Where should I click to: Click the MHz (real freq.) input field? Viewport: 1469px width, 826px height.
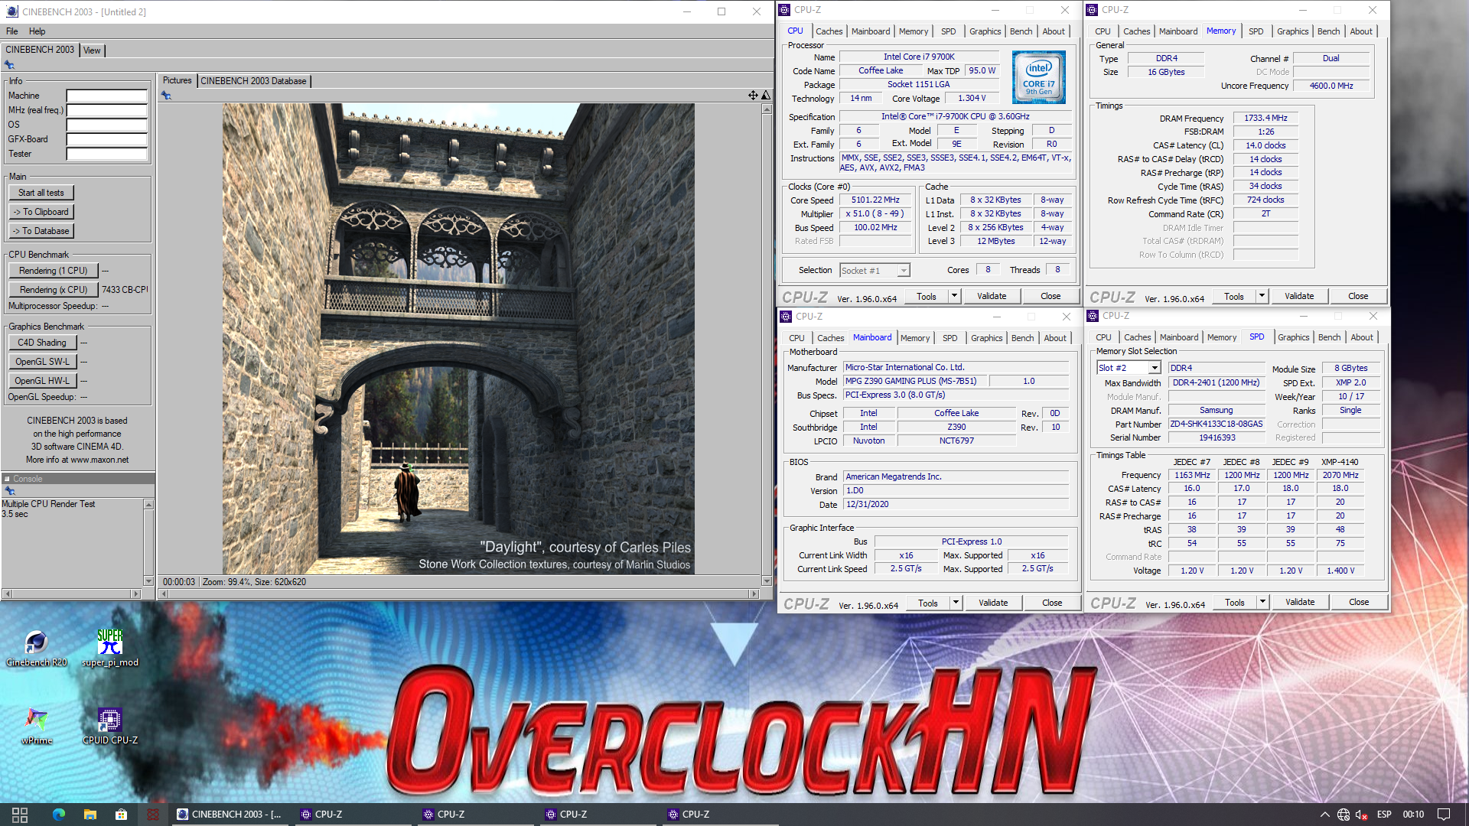pyautogui.click(x=106, y=111)
